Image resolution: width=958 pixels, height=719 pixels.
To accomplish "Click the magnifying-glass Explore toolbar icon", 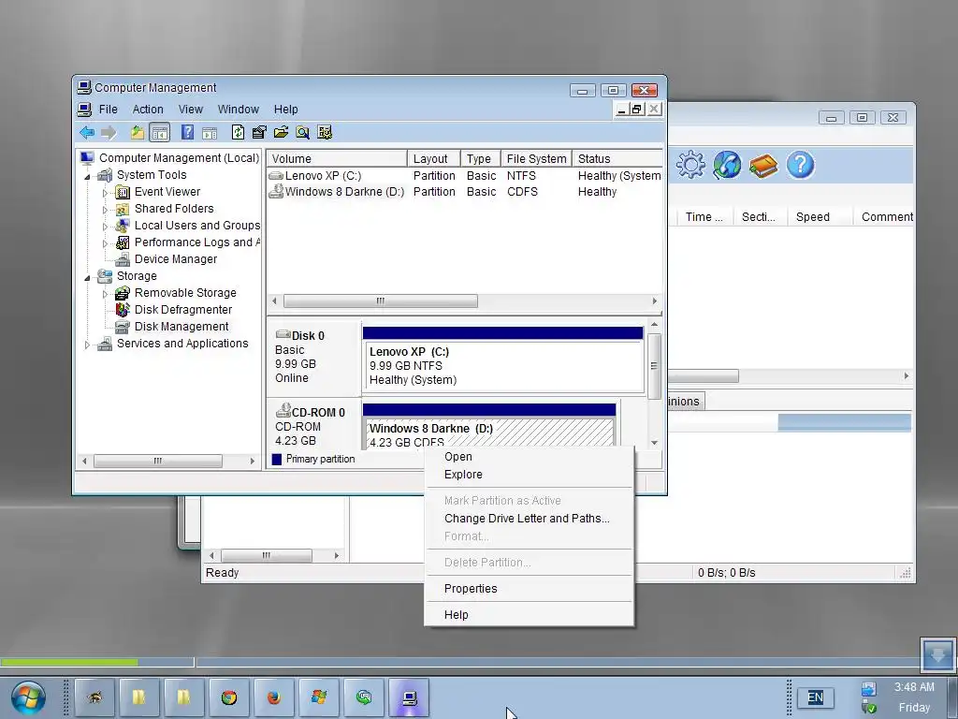I will click(x=302, y=132).
